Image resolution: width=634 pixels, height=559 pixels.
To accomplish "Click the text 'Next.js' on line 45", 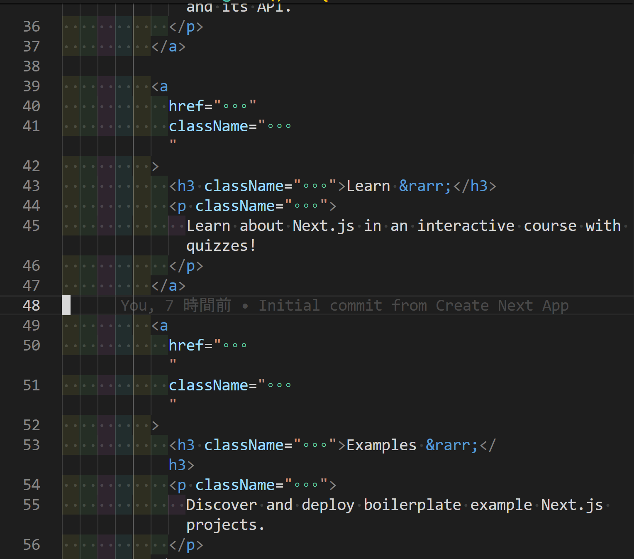I will (324, 226).
